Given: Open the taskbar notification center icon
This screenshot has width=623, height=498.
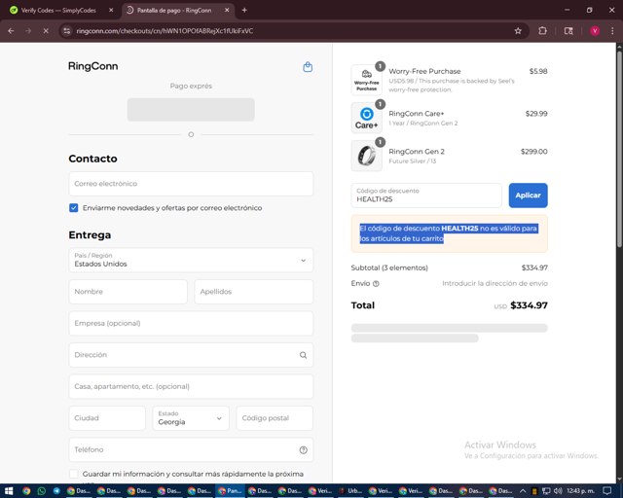Looking at the screenshot, I should pyautogui.click(x=607, y=491).
